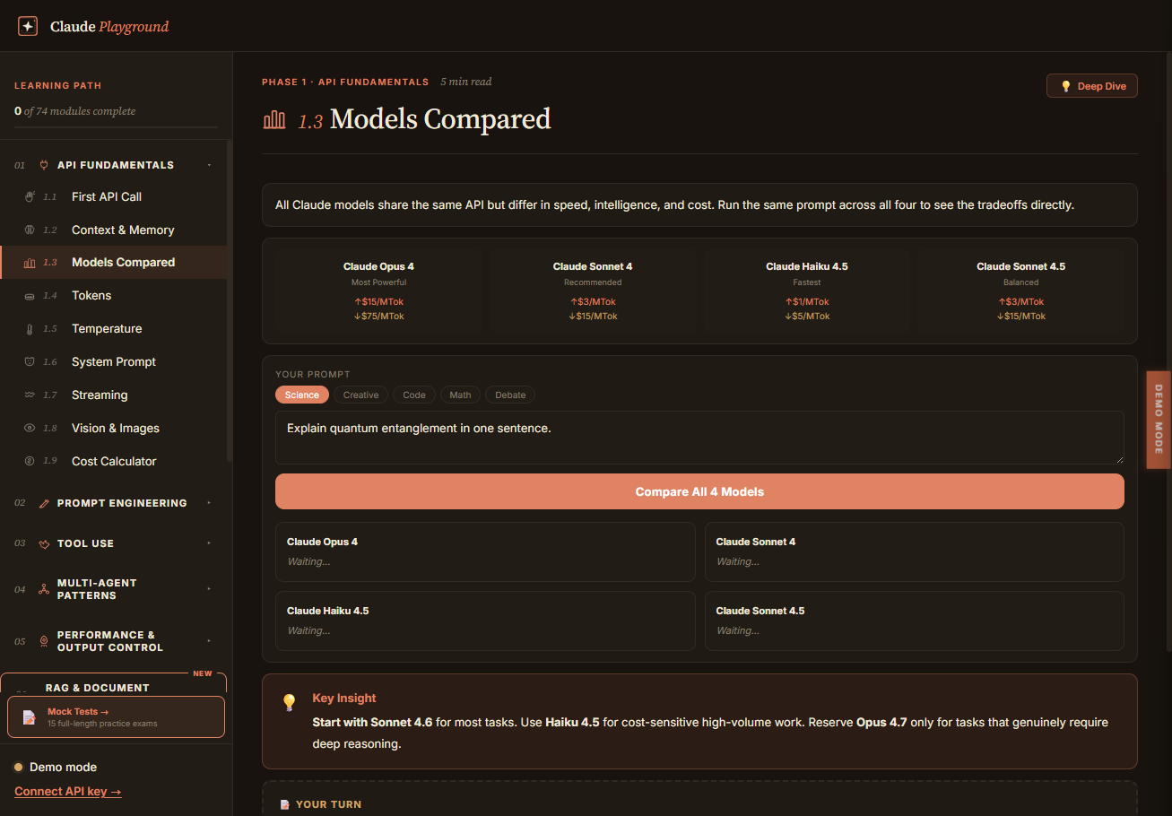Click the '0 of 74 modules complete' text
Screen dimensions: 1172x816
point(75,111)
